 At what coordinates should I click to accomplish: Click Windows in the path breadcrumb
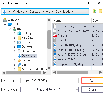(x=18, y=12)
